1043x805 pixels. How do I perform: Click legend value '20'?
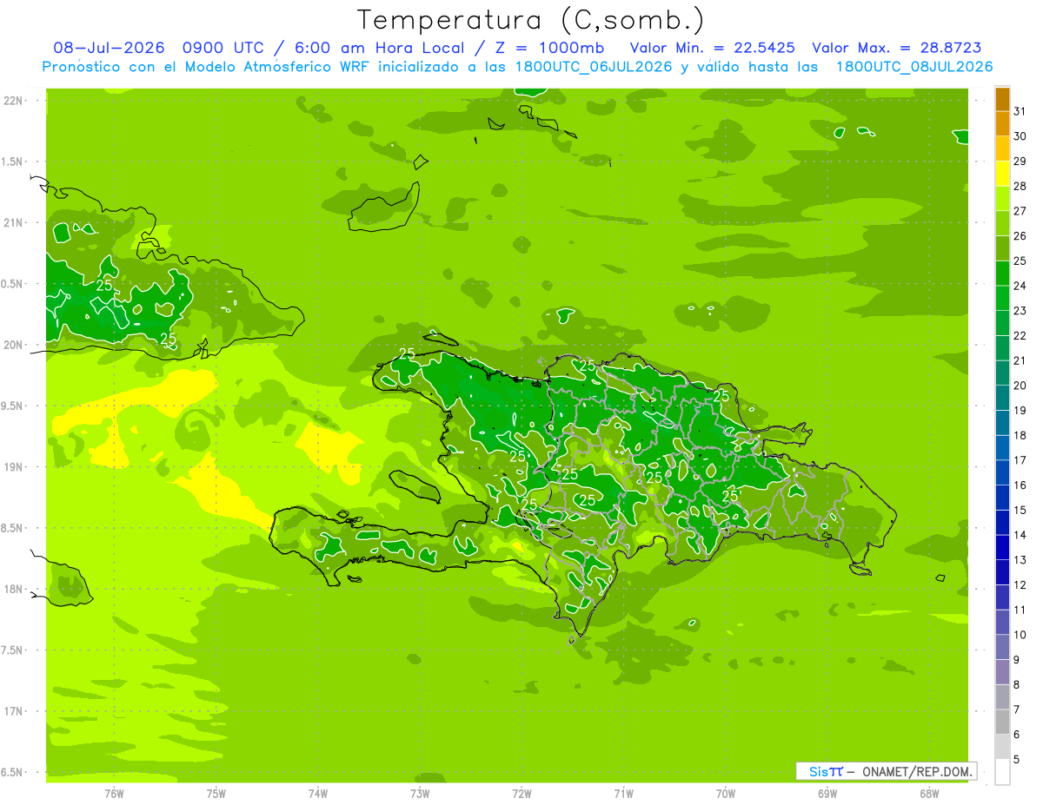(1020, 386)
